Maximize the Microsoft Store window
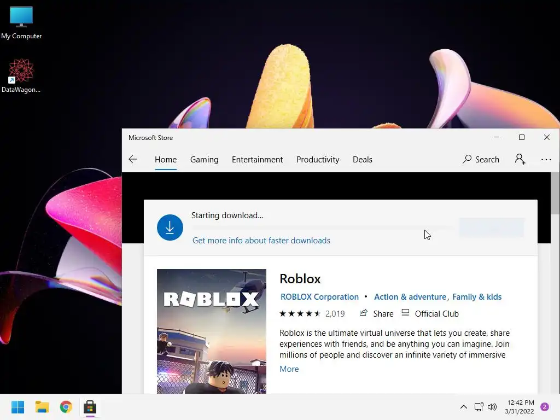This screenshot has height=420, width=560. (x=521, y=137)
